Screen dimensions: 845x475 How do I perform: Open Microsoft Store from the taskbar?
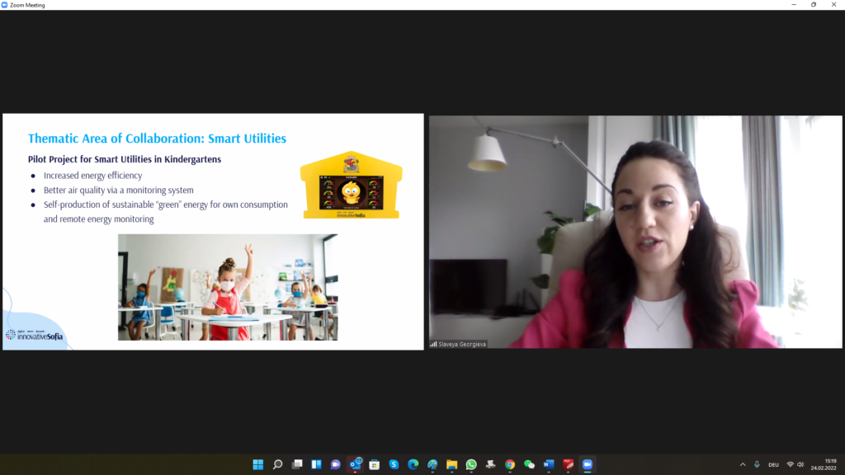[x=374, y=464]
